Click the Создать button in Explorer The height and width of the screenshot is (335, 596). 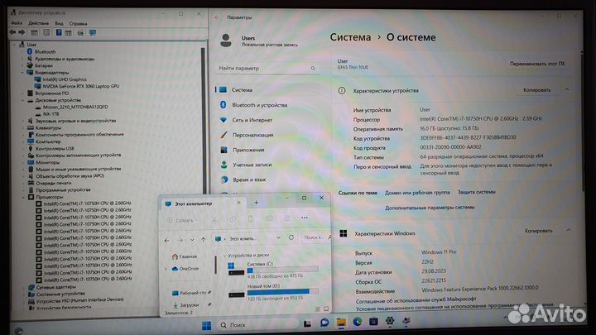(182, 220)
